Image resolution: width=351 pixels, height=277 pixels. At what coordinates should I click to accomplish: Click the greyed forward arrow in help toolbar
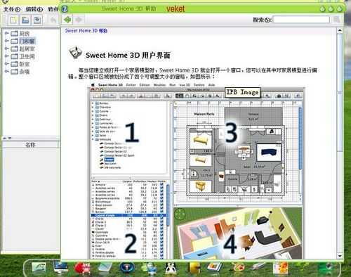click(79, 20)
